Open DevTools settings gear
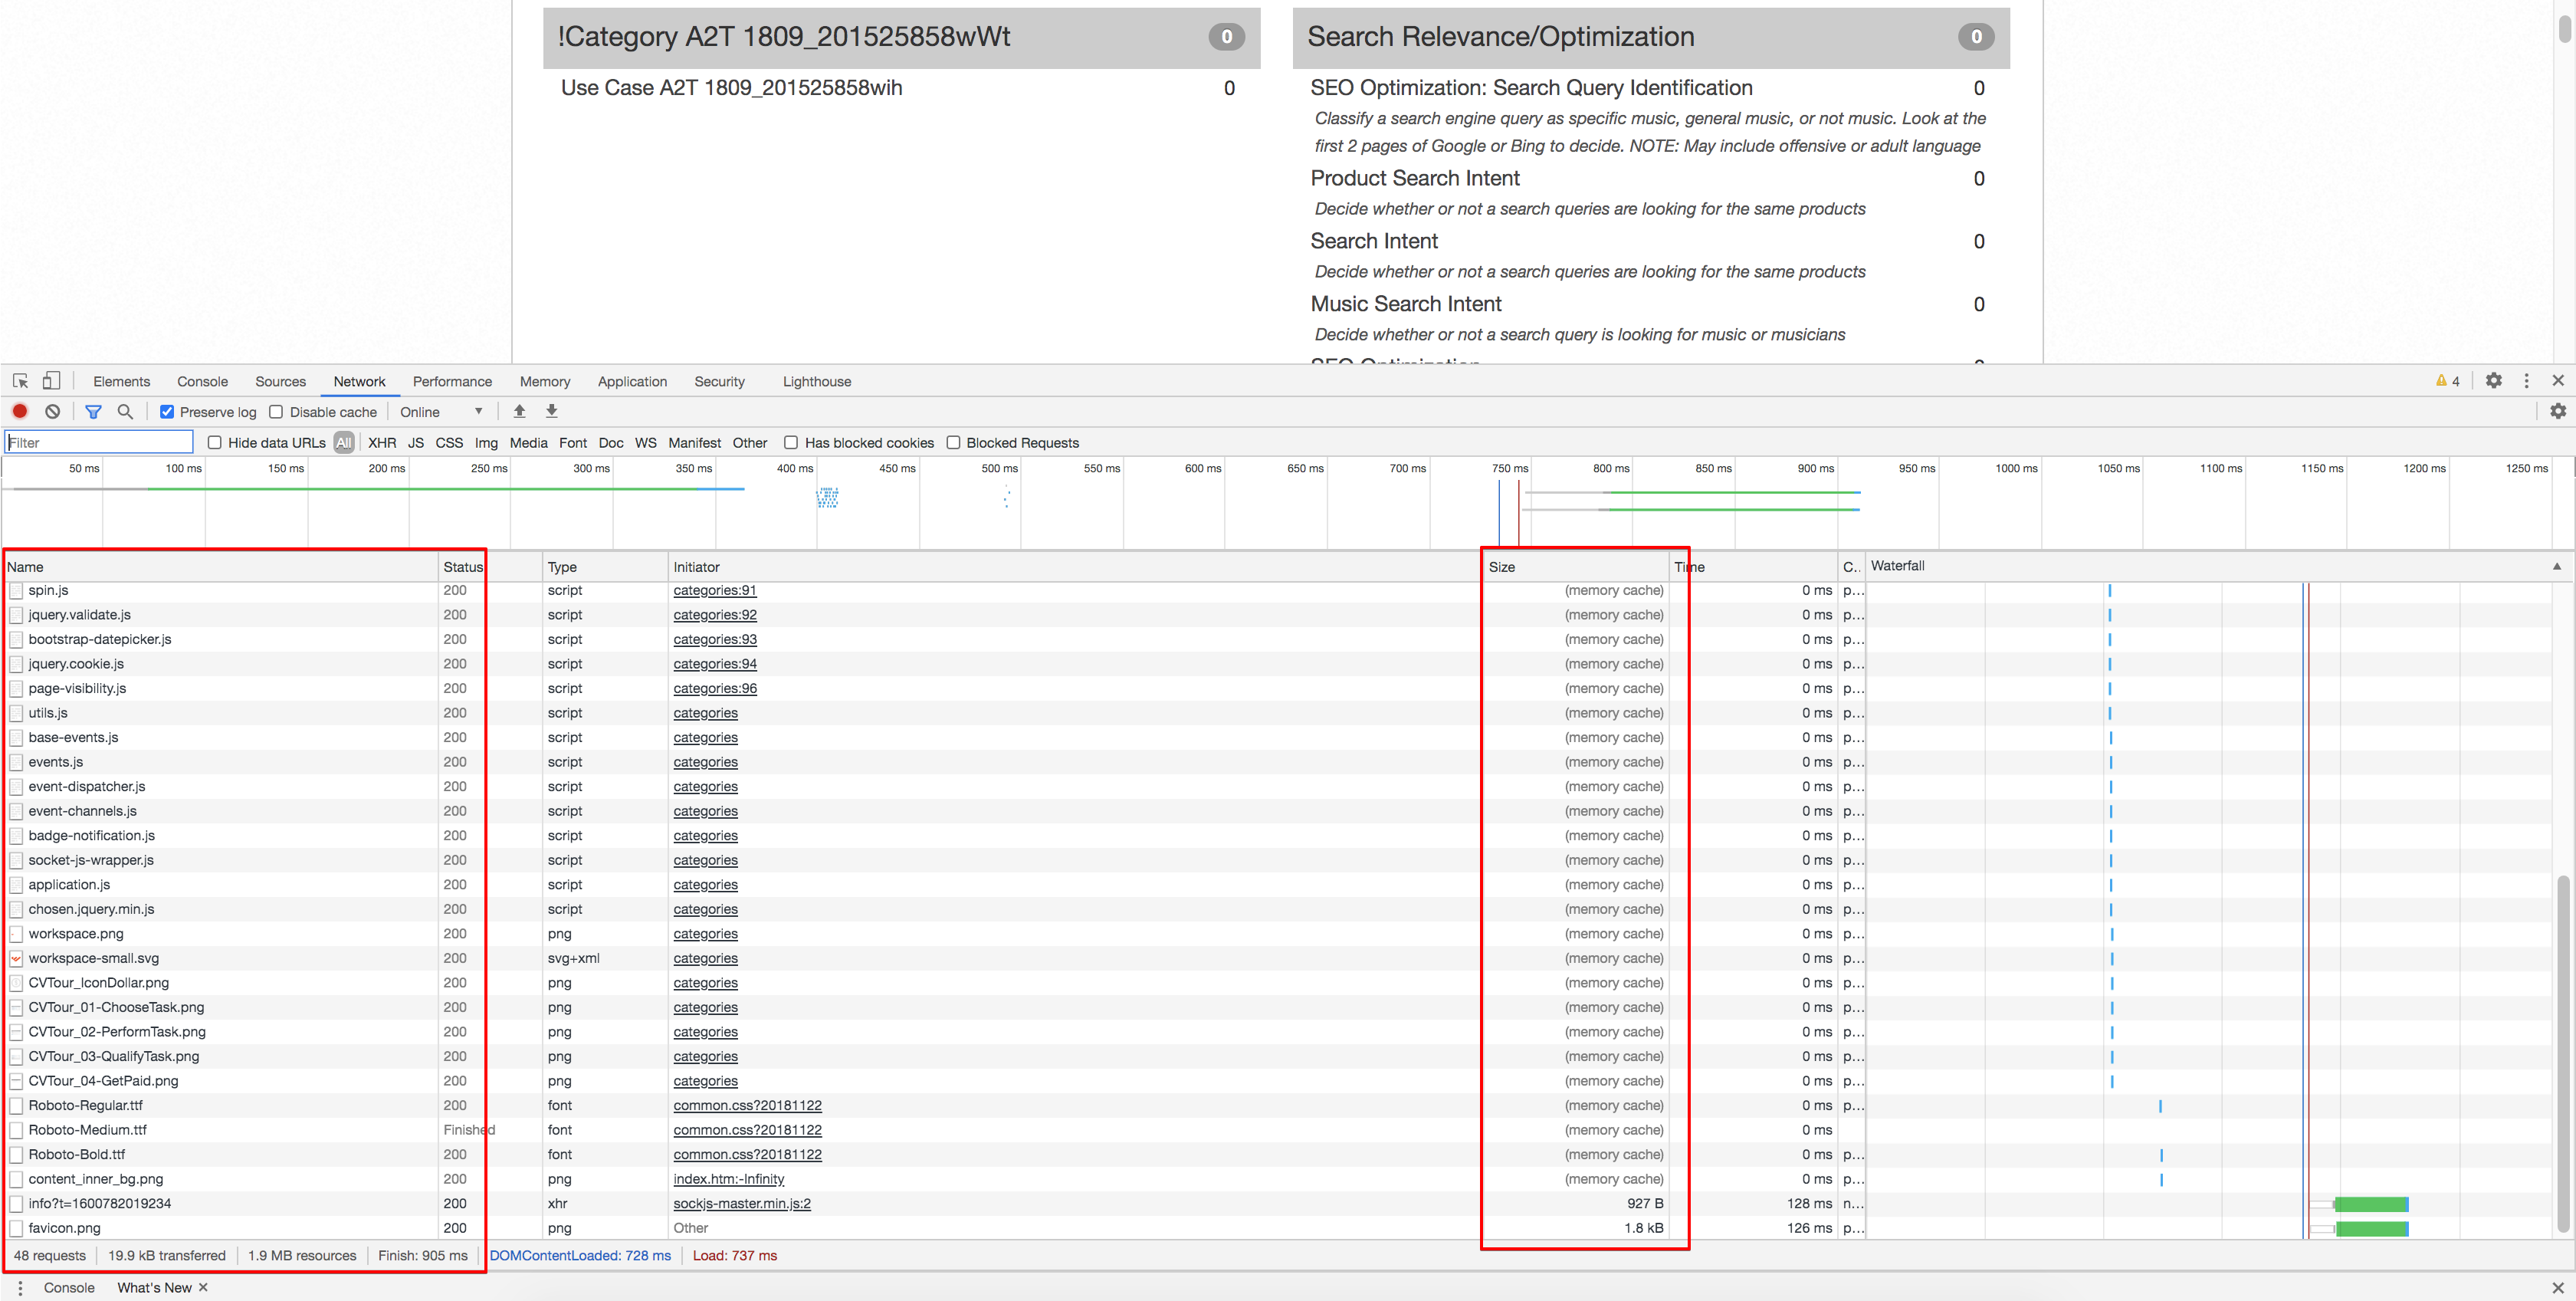 click(x=2493, y=381)
